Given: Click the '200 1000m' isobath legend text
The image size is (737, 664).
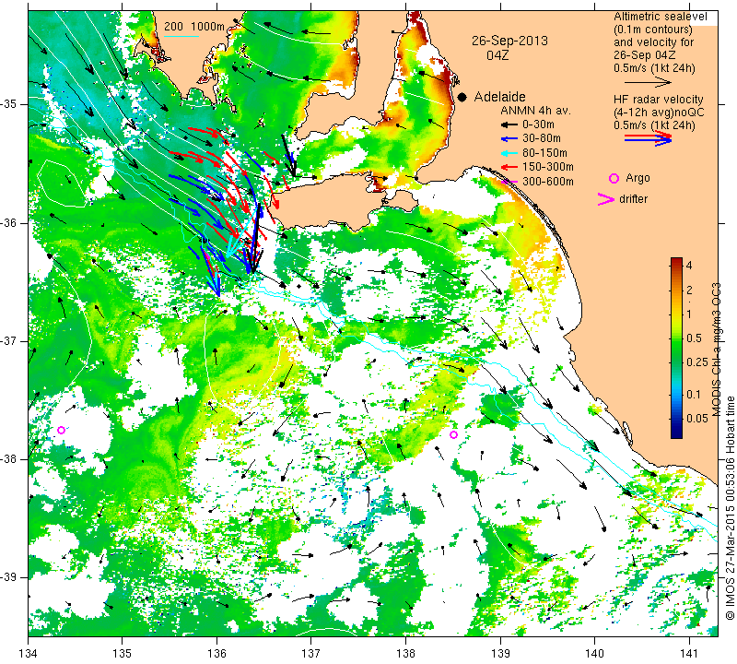Looking at the screenshot, I should [x=194, y=27].
